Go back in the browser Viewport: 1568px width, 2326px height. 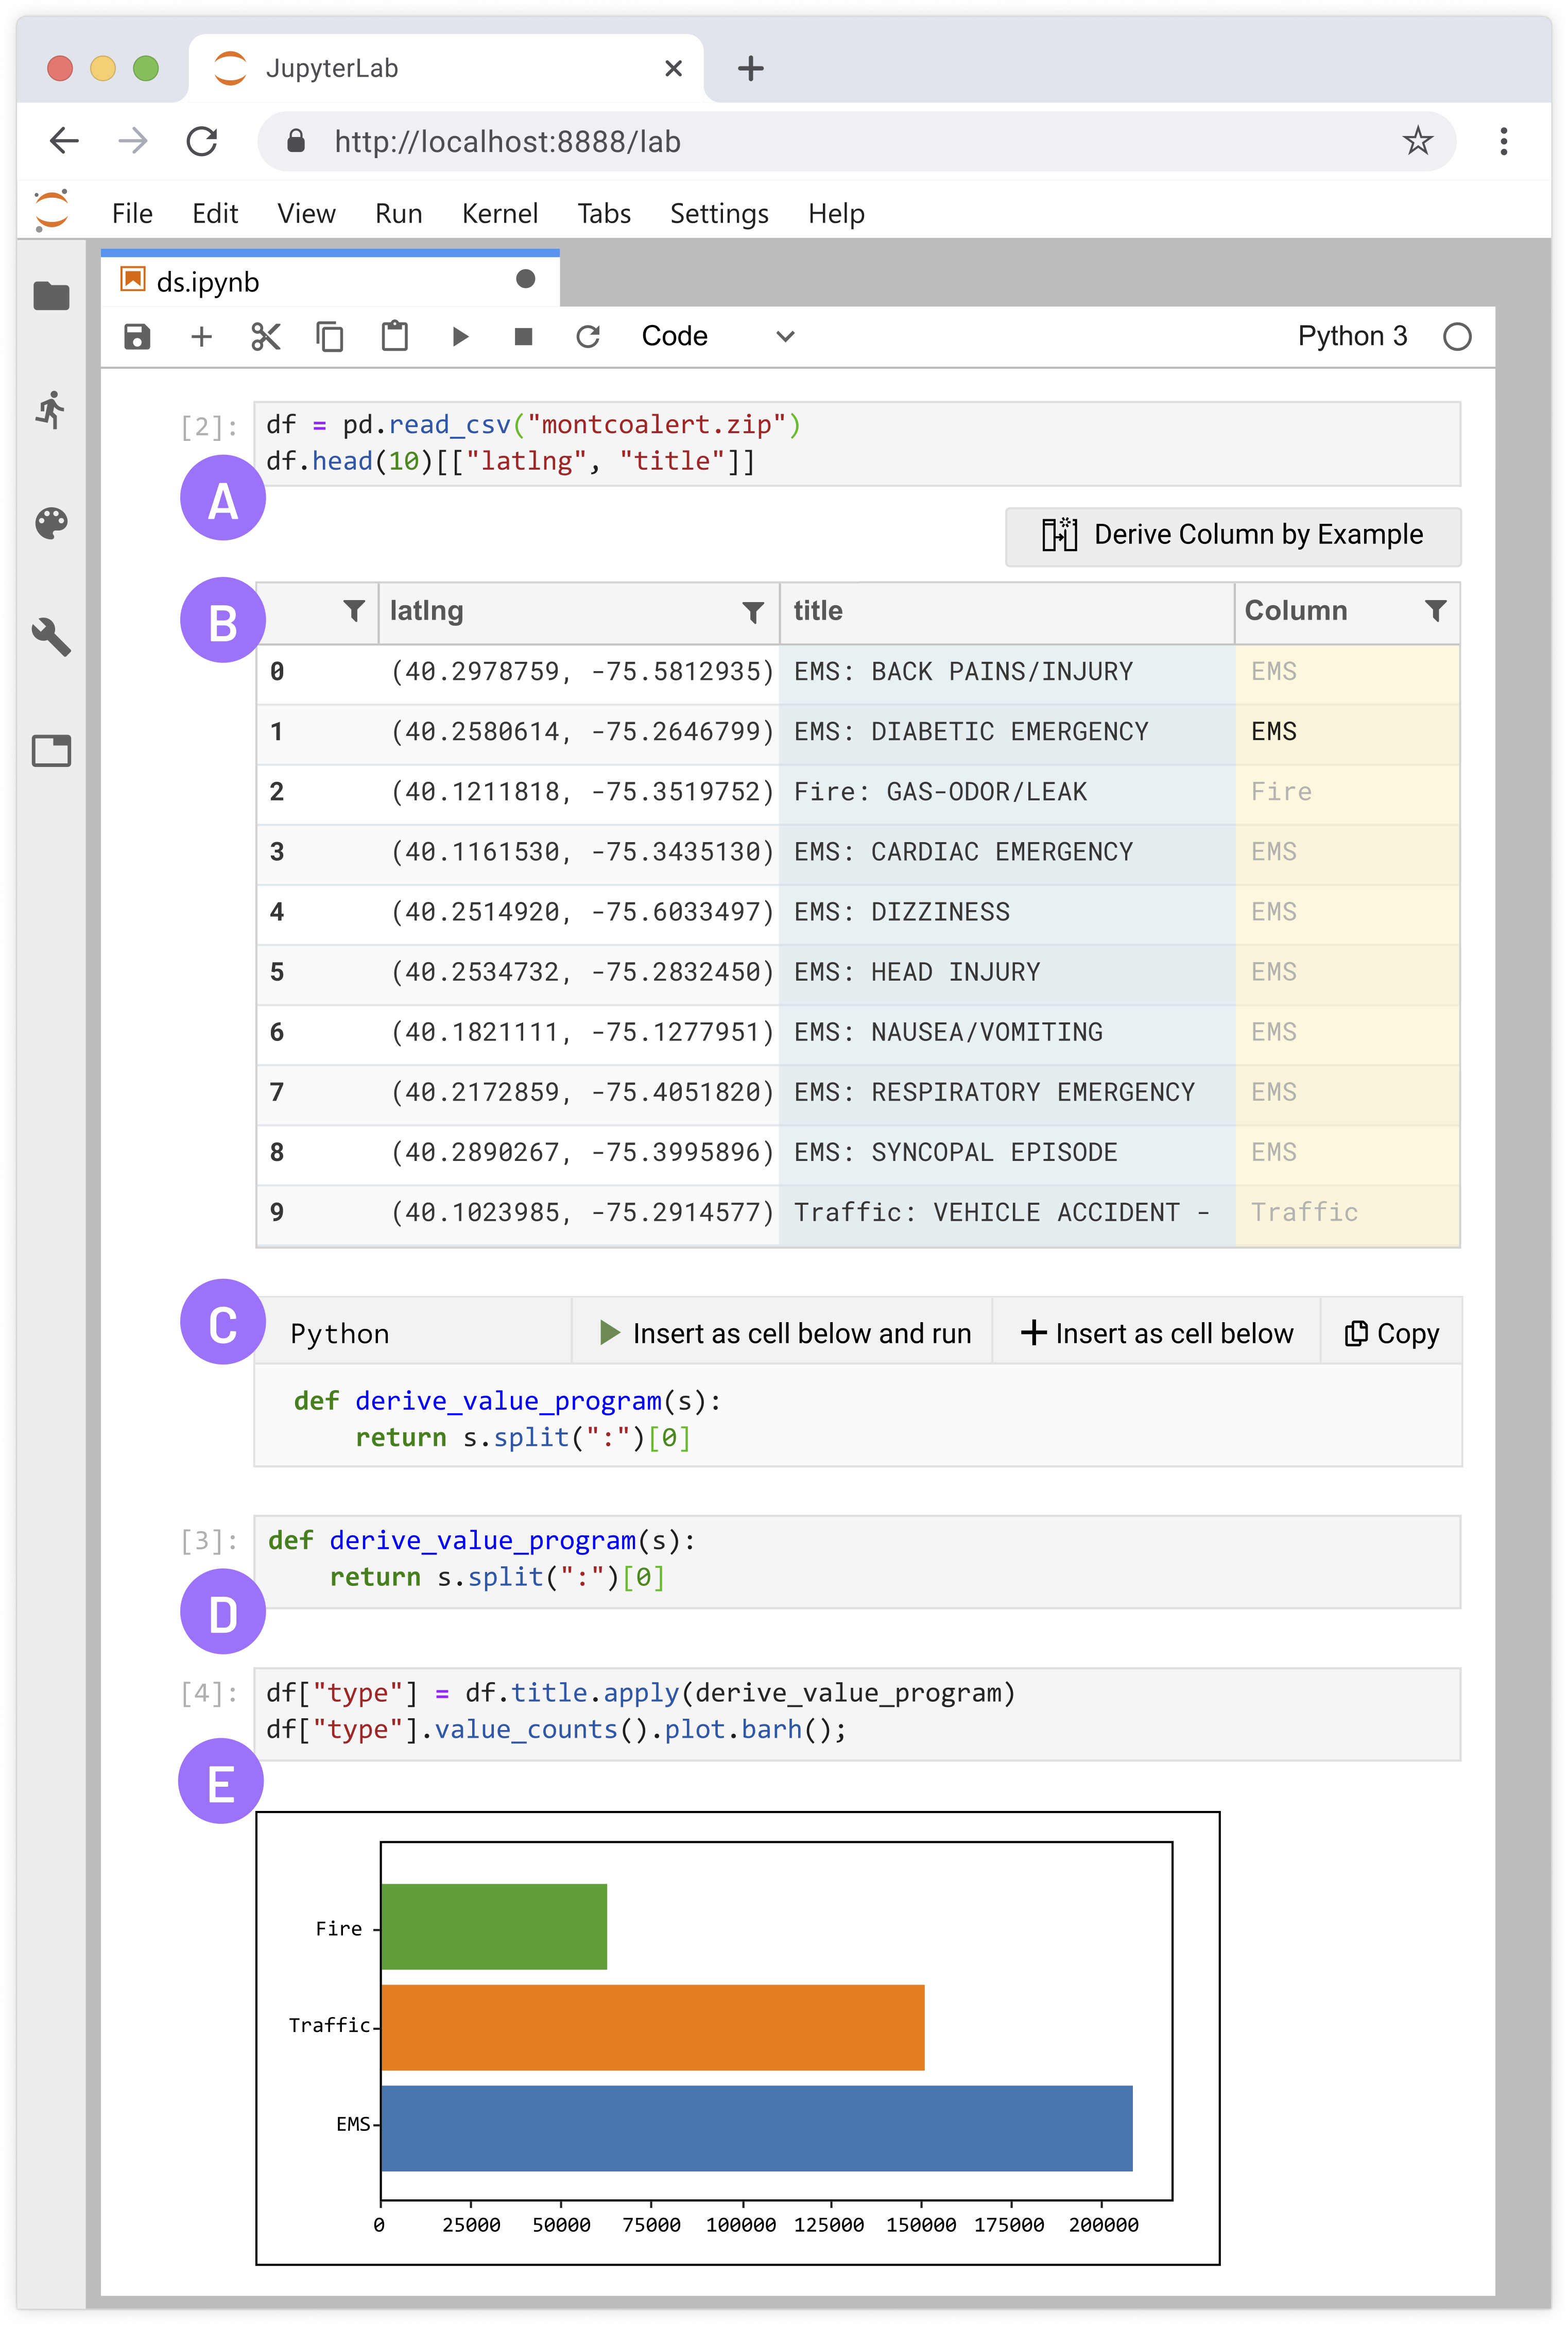[x=64, y=141]
